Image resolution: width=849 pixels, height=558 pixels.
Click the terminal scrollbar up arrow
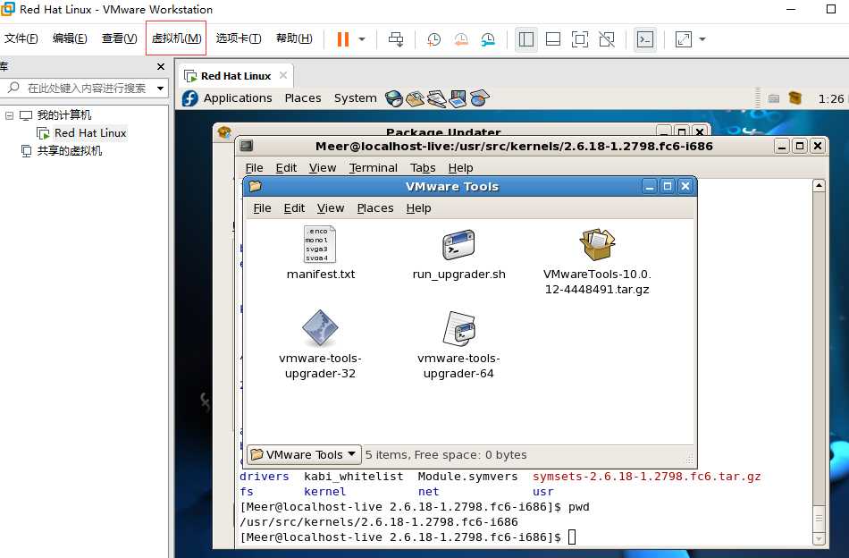(x=819, y=186)
